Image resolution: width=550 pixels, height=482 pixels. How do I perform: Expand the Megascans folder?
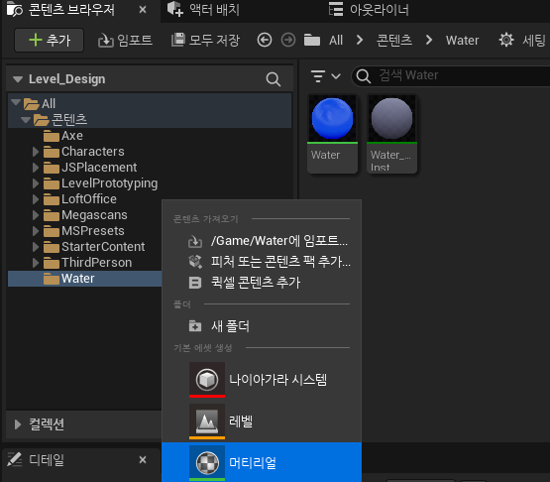[35, 215]
